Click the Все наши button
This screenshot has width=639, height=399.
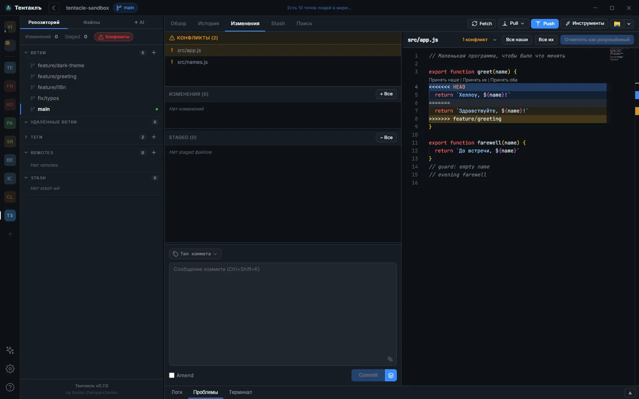(x=517, y=39)
